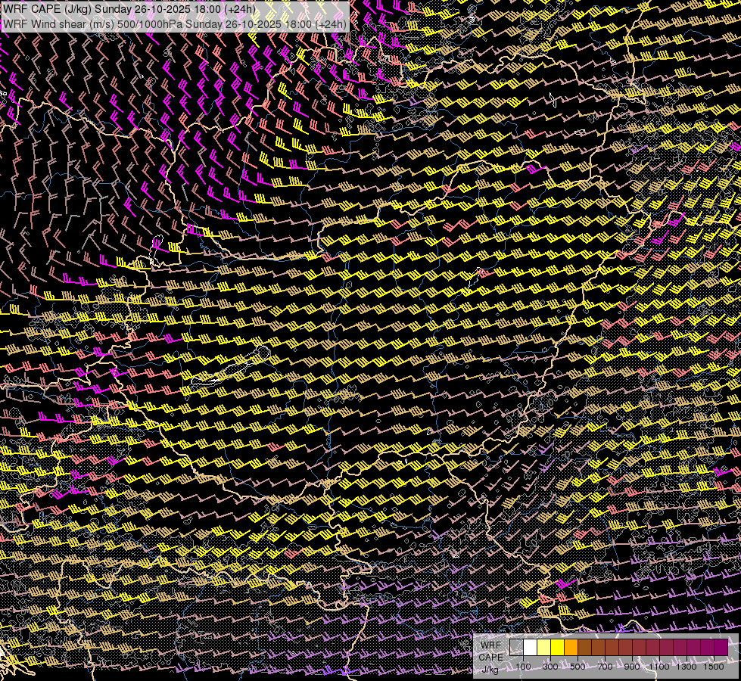
Task: Pick the bright yellow CAPE legend swatch
Action: (x=558, y=647)
